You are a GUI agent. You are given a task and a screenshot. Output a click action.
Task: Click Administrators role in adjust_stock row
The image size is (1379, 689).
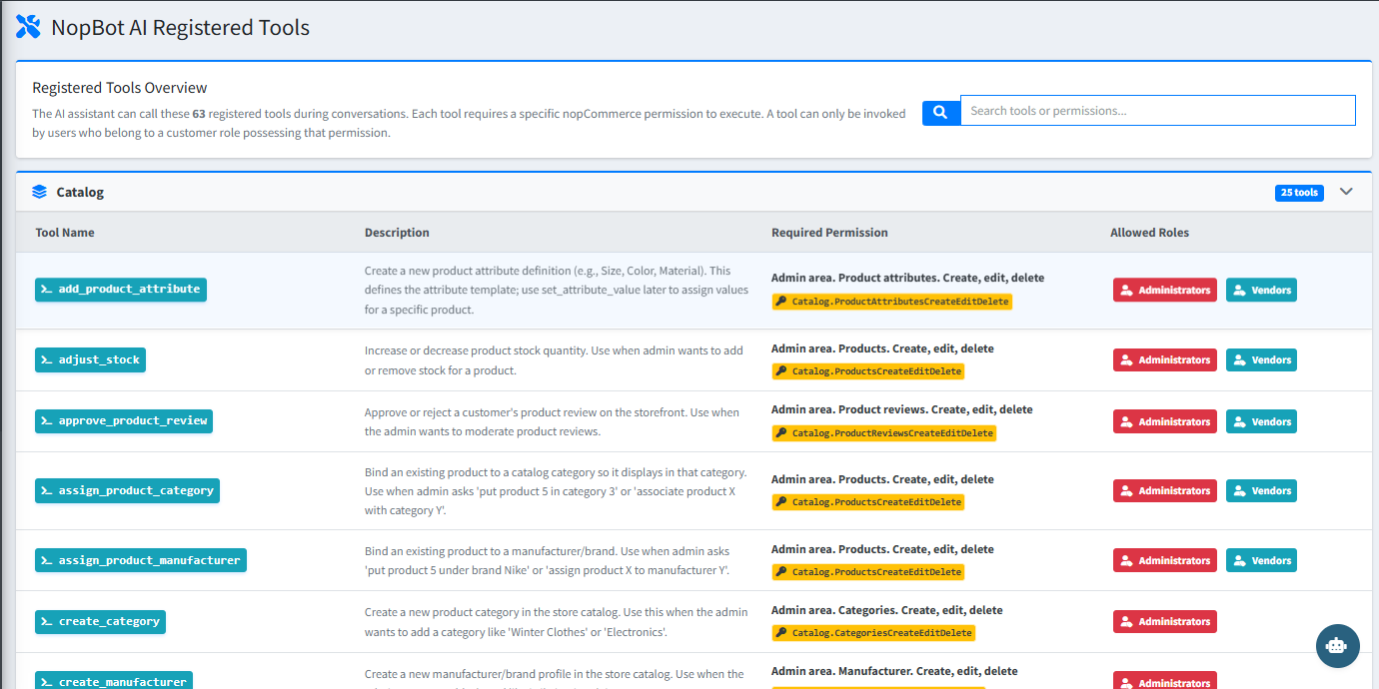[1165, 359]
